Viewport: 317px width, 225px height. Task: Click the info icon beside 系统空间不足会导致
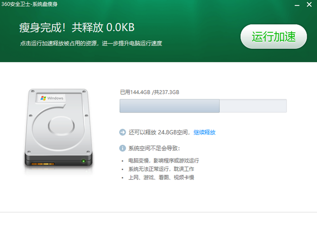(x=123, y=148)
